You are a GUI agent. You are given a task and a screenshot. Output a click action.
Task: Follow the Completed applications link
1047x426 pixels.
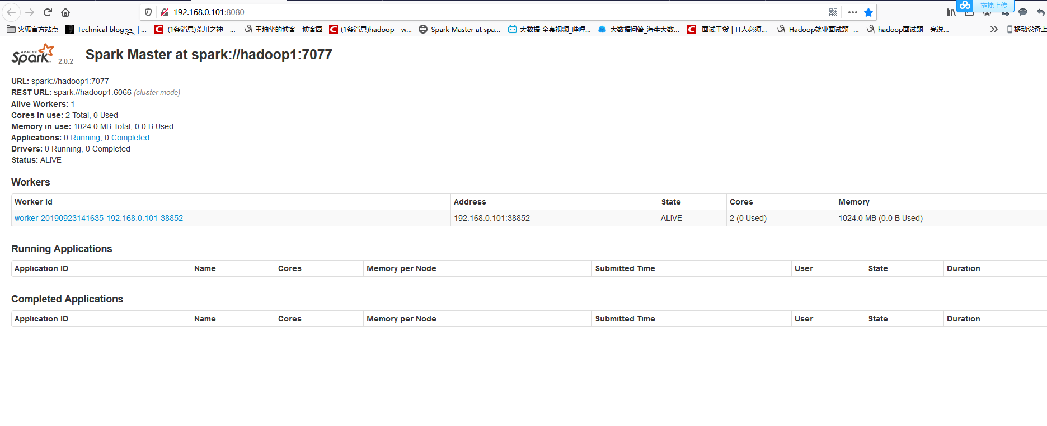click(130, 138)
